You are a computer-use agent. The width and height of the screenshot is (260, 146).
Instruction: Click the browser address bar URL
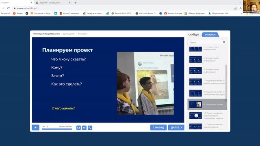pyautogui.click(x=27, y=8)
